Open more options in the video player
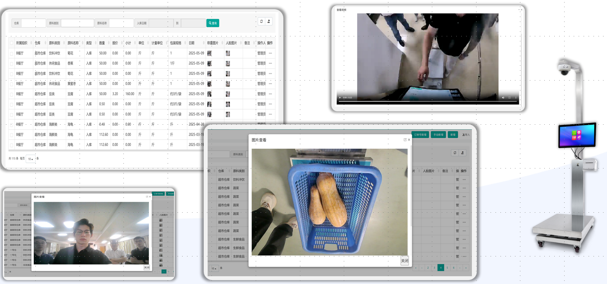 coord(516,98)
